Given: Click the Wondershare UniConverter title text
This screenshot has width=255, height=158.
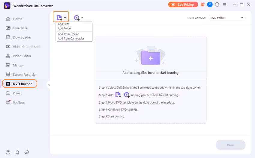Looking at the screenshot, I should tap(33, 6).
